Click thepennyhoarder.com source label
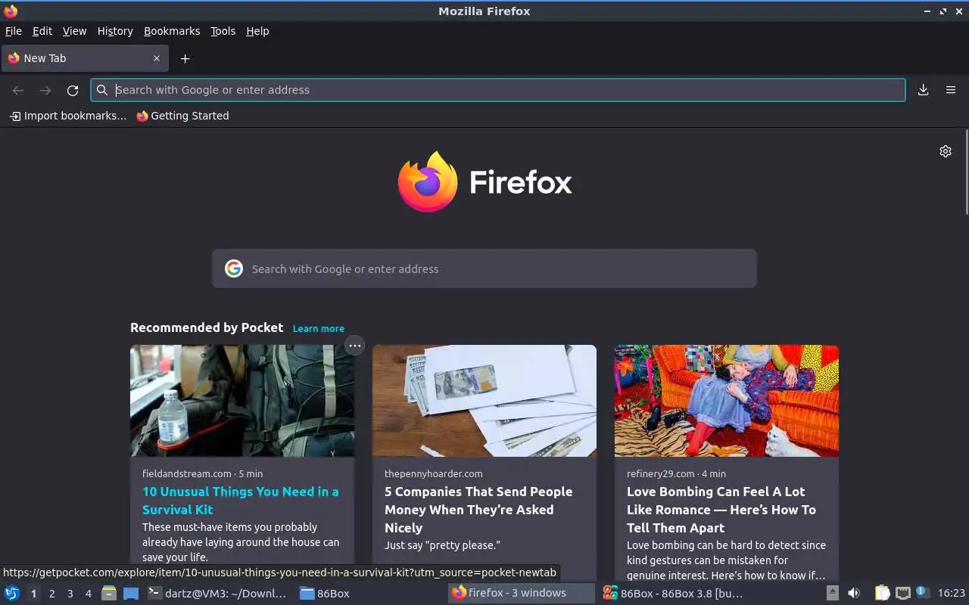The image size is (969, 605). [x=433, y=473]
